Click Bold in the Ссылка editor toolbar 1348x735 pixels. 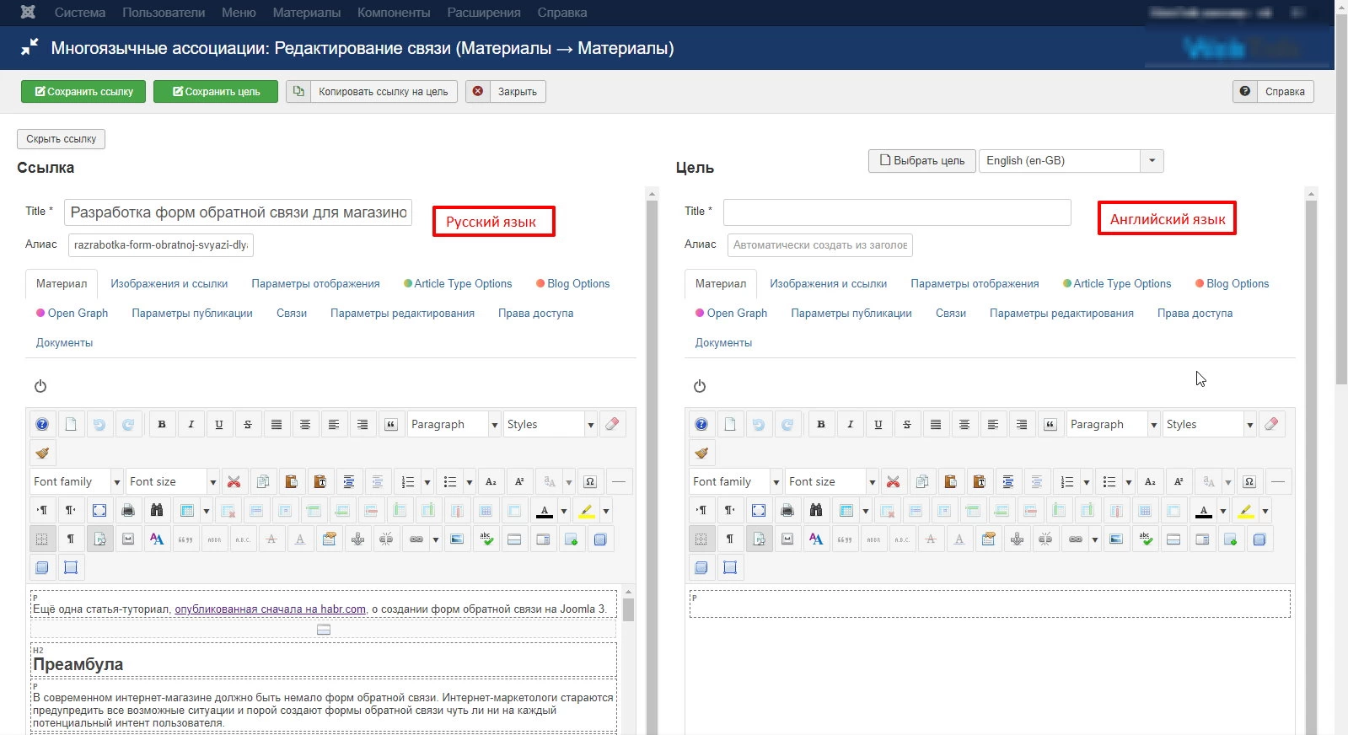click(x=162, y=424)
